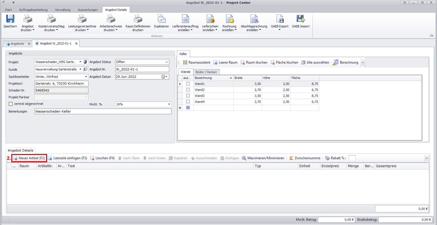The height and width of the screenshot is (225, 437).
Task: Click the Speichern save icon
Action: click(10, 19)
